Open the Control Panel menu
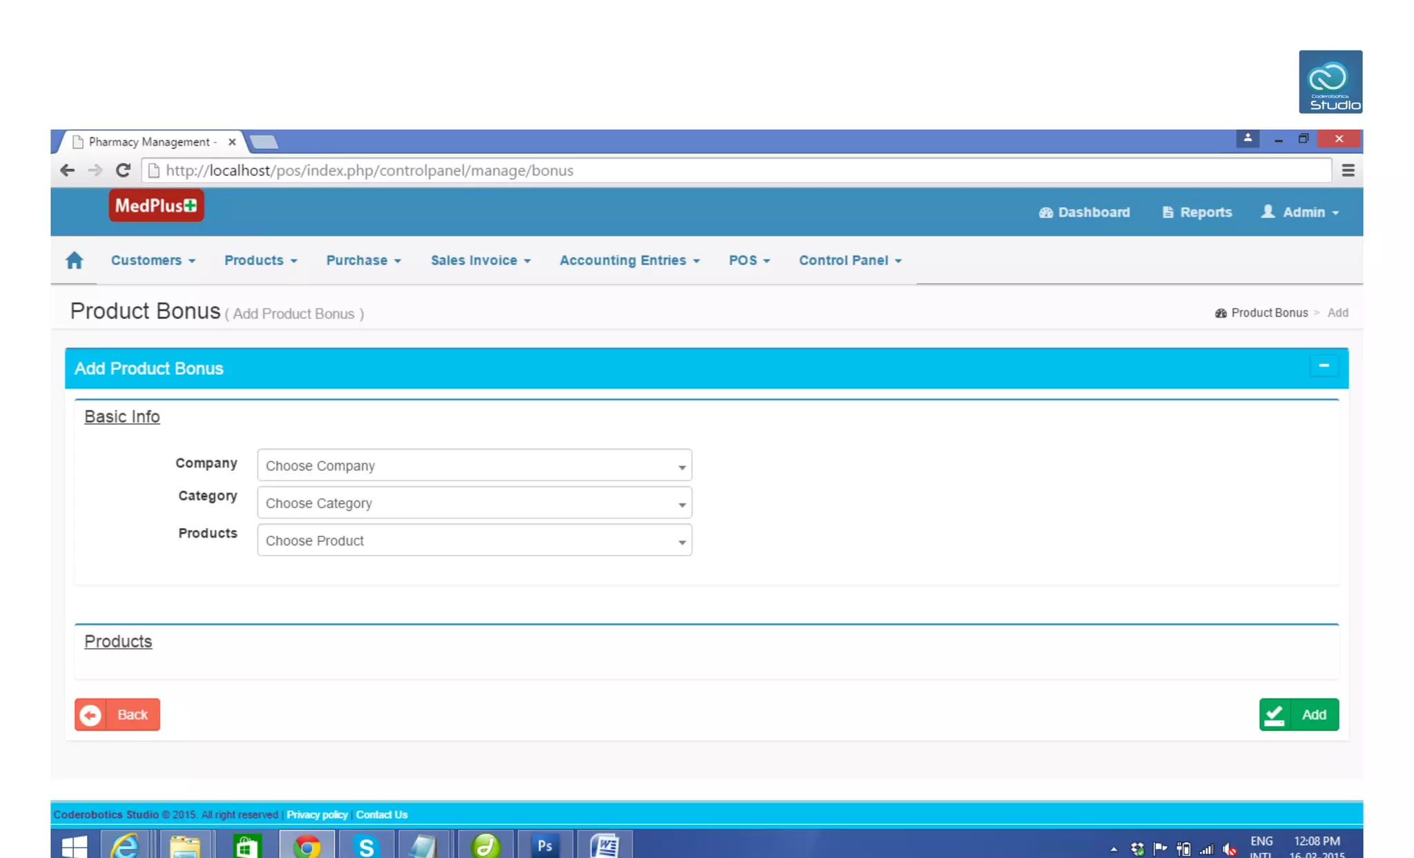Viewport: 1414px width, 858px height. 850,260
